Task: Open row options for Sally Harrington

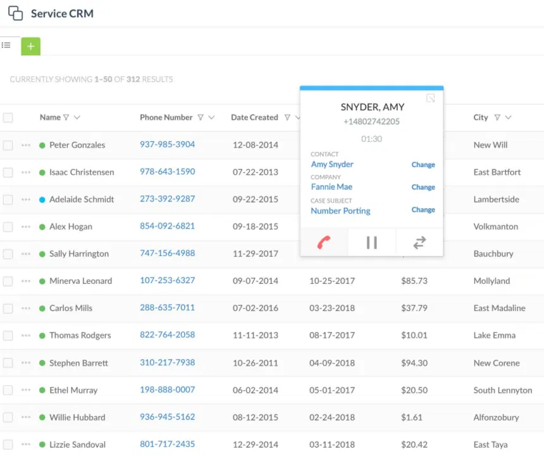Action: coord(26,254)
